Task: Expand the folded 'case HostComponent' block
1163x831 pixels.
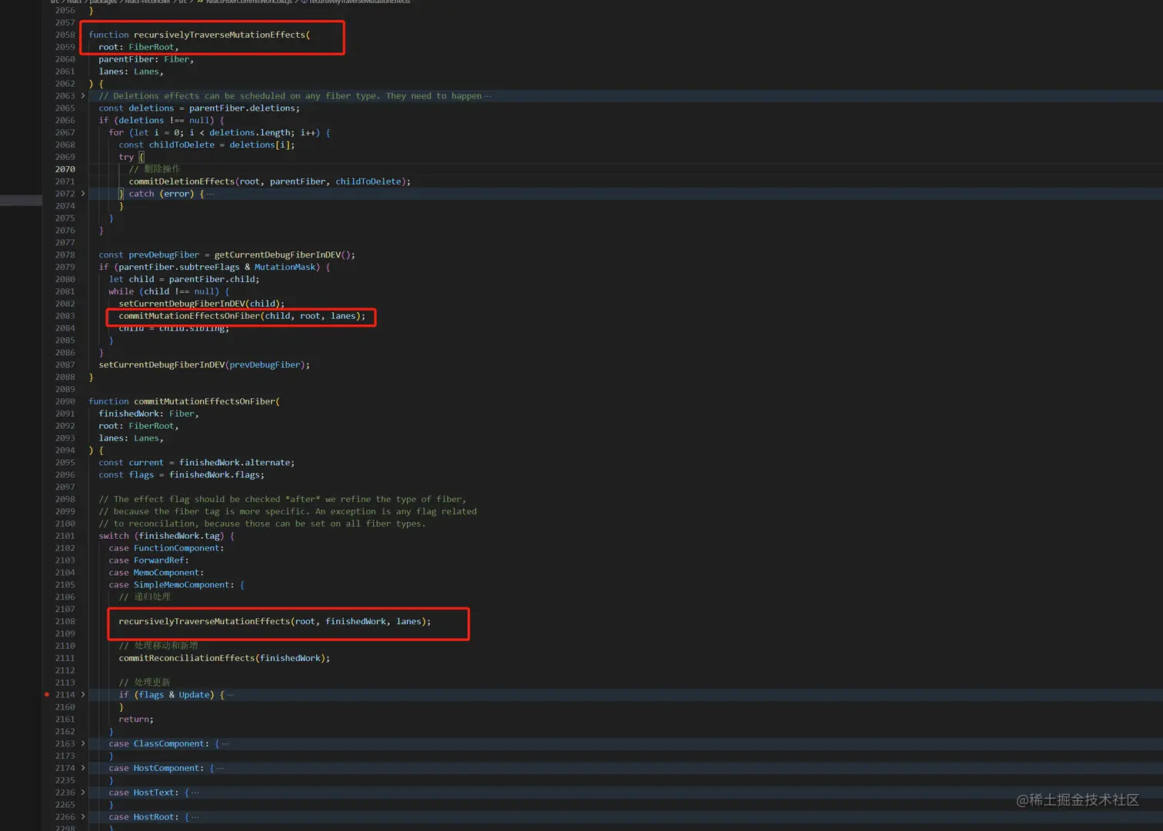Action: [x=83, y=769]
